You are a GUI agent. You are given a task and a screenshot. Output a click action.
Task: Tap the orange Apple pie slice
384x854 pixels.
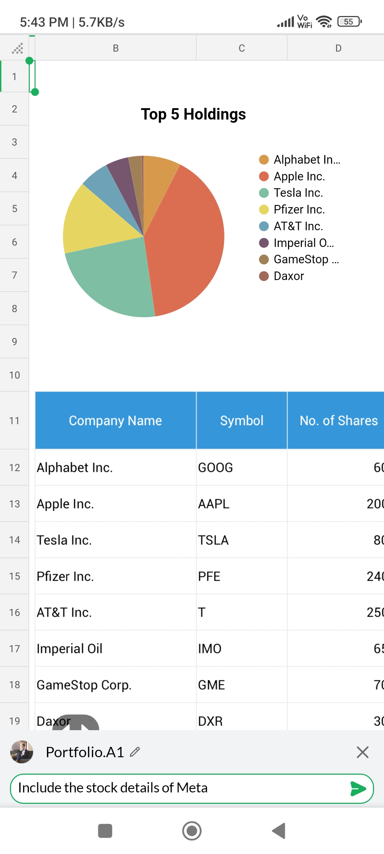pyautogui.click(x=188, y=242)
